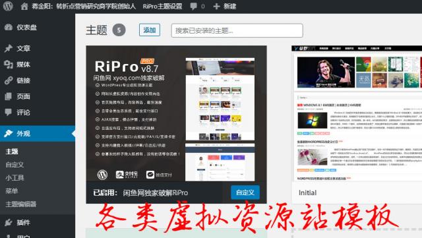Click the theme count badge 5

[119, 30]
